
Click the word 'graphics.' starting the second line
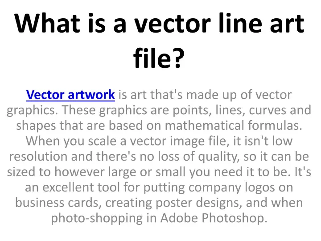click(33, 110)
